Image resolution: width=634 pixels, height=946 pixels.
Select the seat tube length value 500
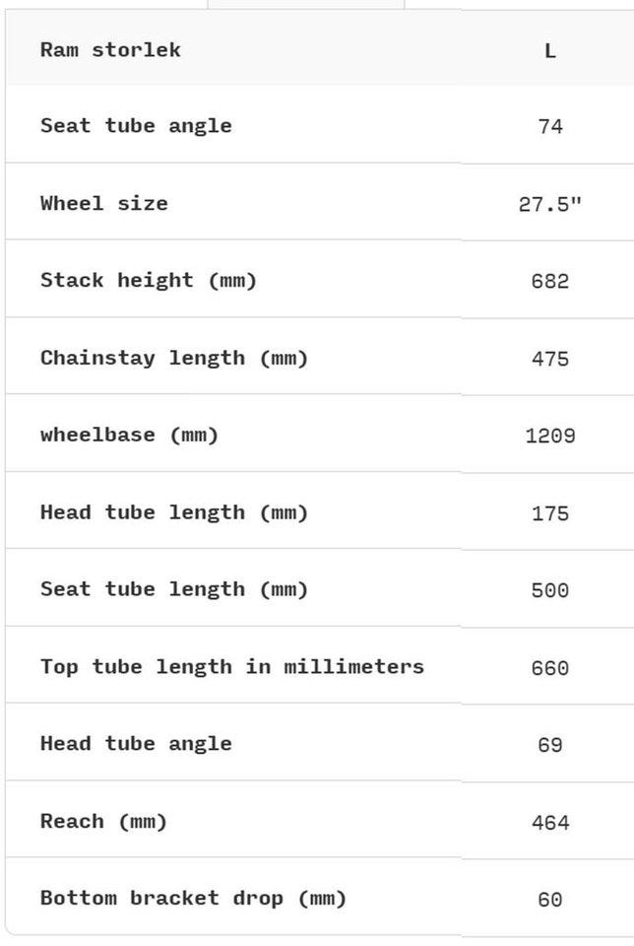tap(549, 590)
